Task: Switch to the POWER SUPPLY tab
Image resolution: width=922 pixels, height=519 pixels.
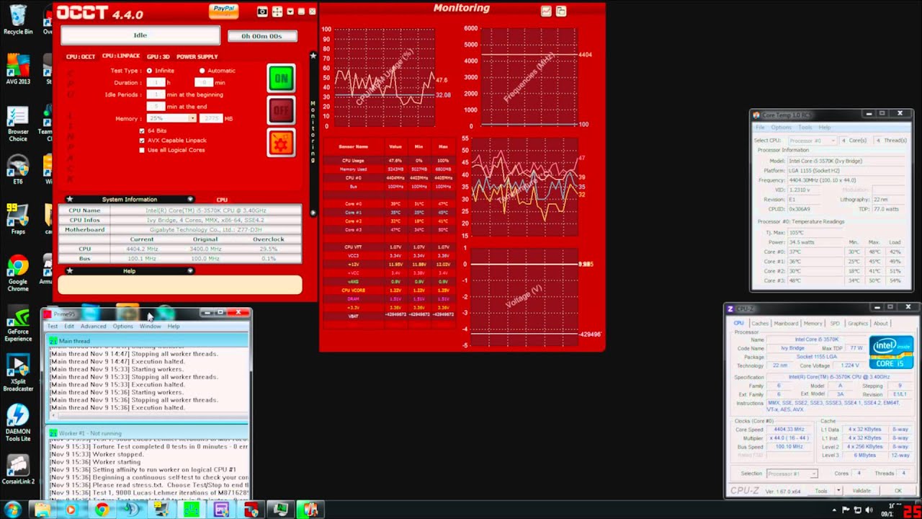Action: [x=197, y=56]
